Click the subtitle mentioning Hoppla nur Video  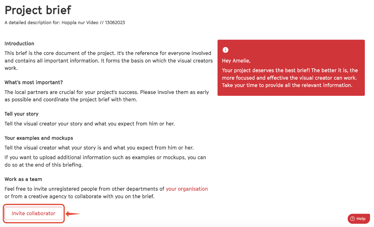65,23
